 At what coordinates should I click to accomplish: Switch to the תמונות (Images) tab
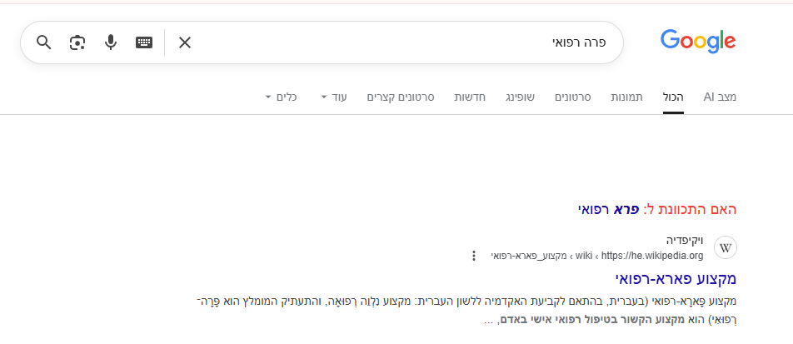pos(626,97)
